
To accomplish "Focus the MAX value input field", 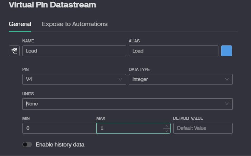I will coord(129,128).
